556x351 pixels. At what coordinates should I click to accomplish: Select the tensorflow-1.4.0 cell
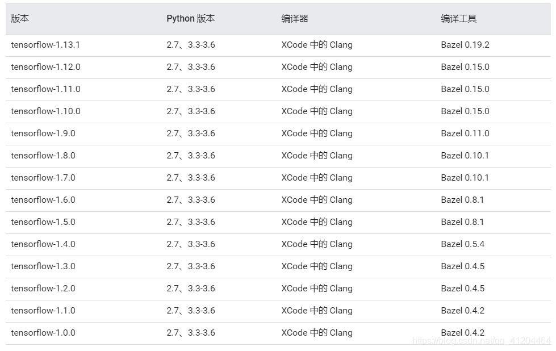(x=43, y=244)
